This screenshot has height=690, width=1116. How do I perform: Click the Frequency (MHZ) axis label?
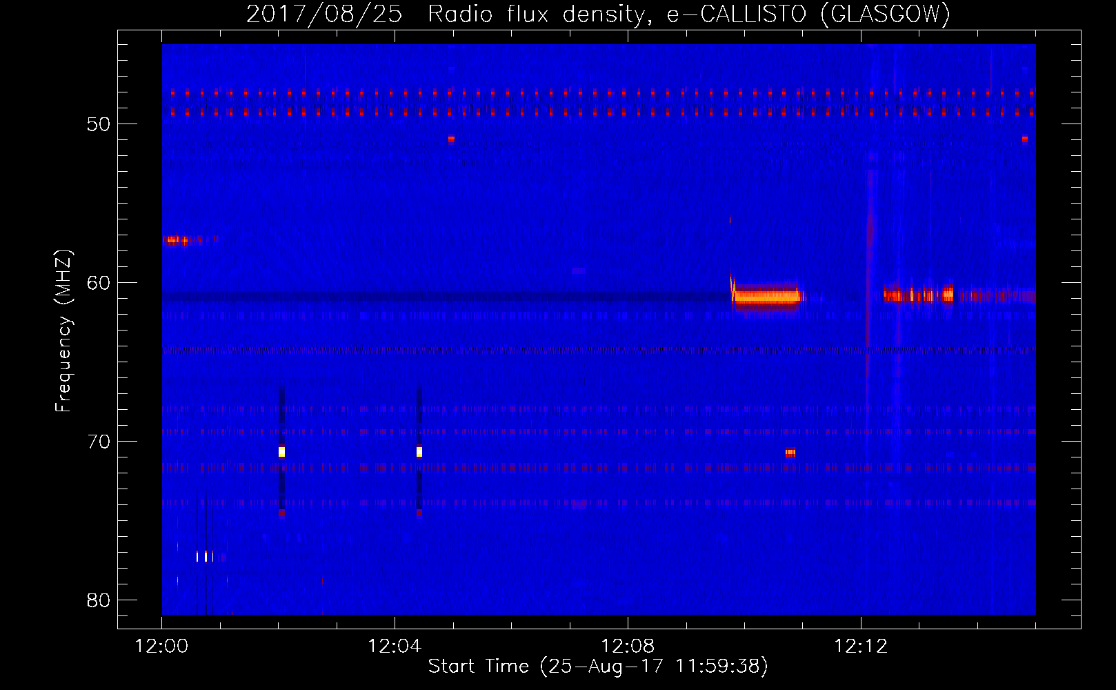(x=63, y=331)
